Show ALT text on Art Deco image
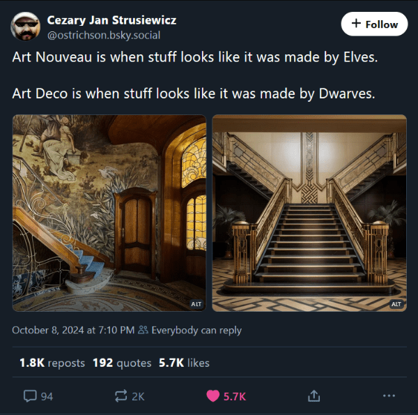This screenshot has height=415, width=418. (x=396, y=304)
